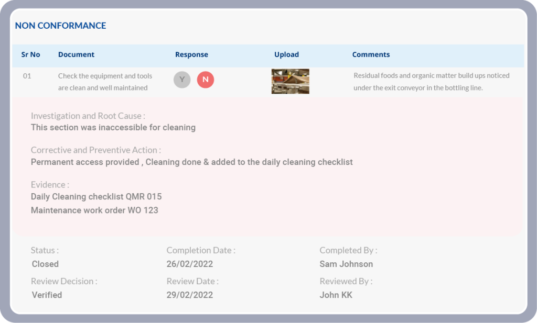This screenshot has height=323, width=537.
Task: Click the Completed By name Sam Johnson
Action: click(346, 264)
